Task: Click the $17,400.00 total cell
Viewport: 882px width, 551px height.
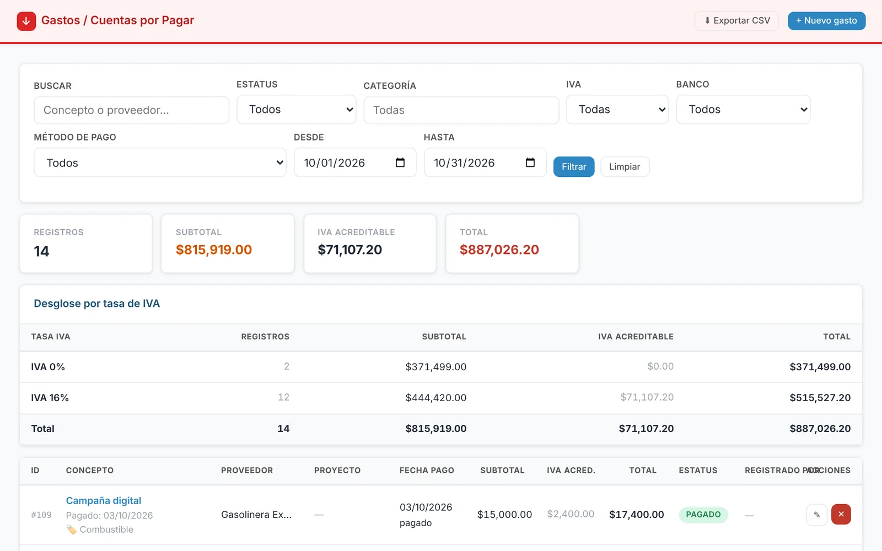Action: (x=636, y=515)
